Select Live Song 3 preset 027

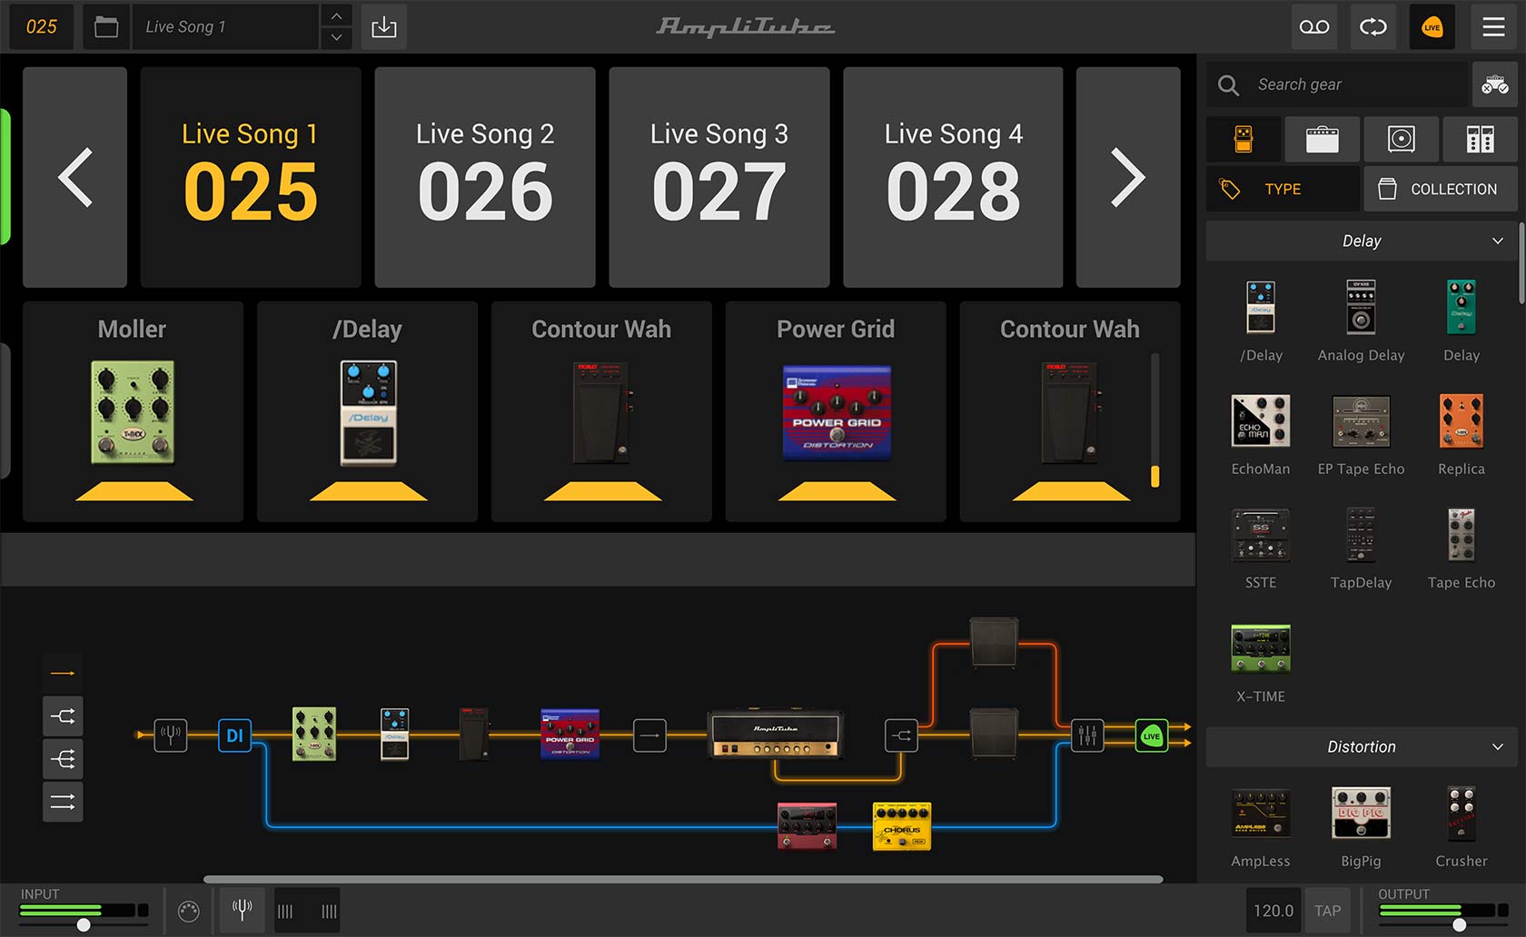pos(719,177)
